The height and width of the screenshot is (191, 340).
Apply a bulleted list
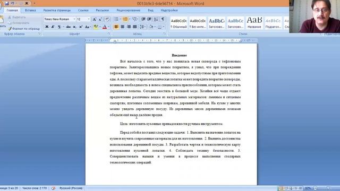coord(116,19)
